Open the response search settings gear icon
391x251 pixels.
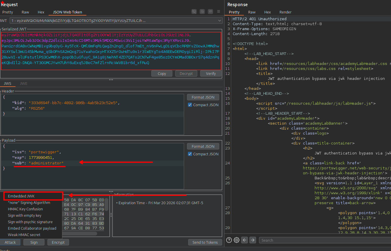(236, 240)
